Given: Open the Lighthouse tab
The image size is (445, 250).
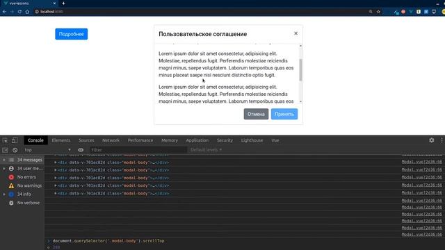Looking at the screenshot, I should pyautogui.click(x=252, y=140).
